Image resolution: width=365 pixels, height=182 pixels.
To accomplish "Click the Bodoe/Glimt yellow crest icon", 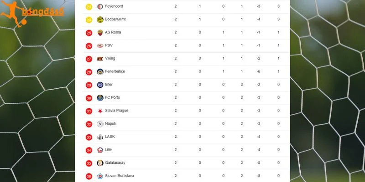I will (100, 20).
